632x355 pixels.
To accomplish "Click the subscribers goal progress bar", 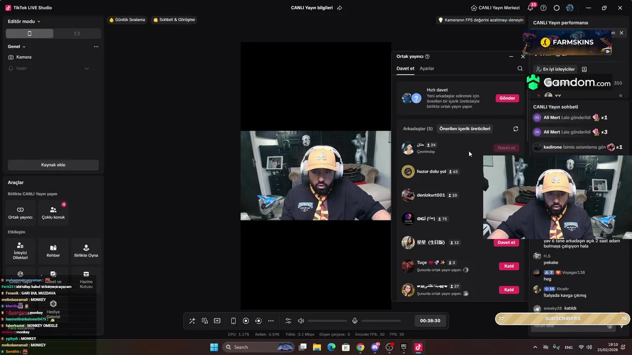I will [562, 319].
